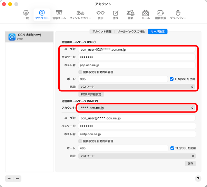Open the プライバシー privacy preferences pane
The height and width of the screenshot is (187, 207).
tap(178, 14)
